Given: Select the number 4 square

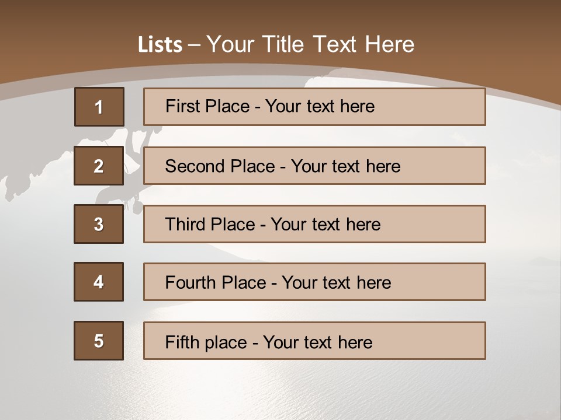Looking at the screenshot, I should point(99,282).
